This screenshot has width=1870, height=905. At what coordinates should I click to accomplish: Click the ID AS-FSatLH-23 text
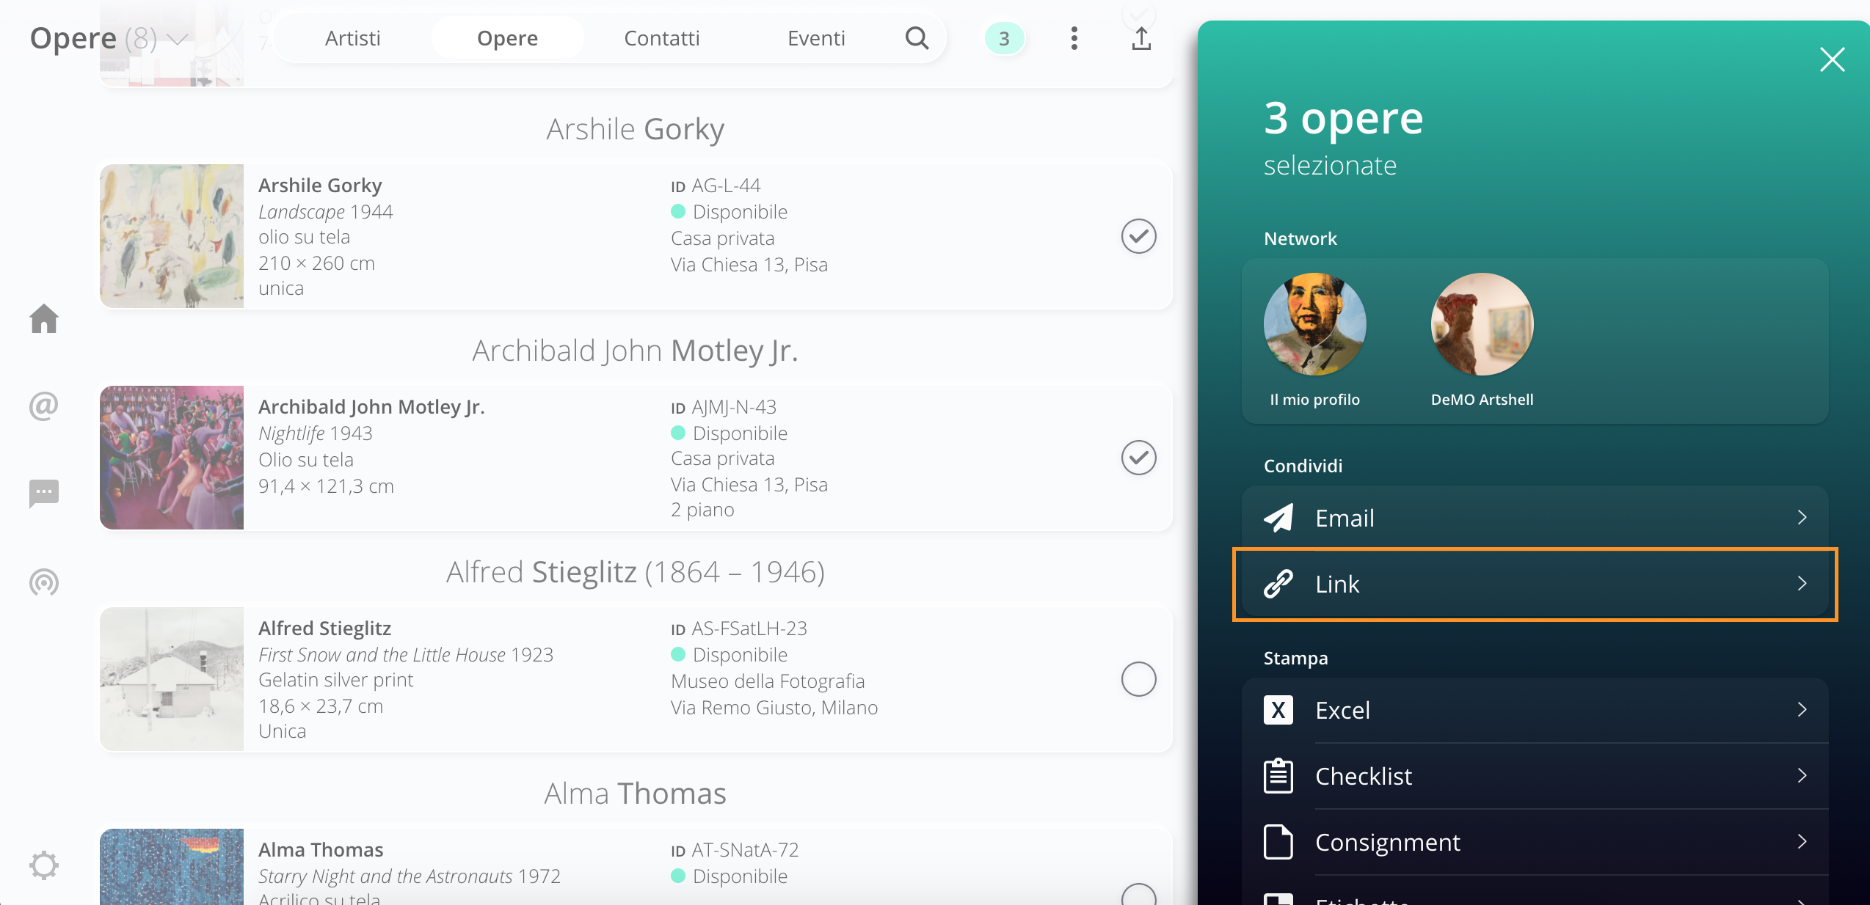click(x=739, y=629)
